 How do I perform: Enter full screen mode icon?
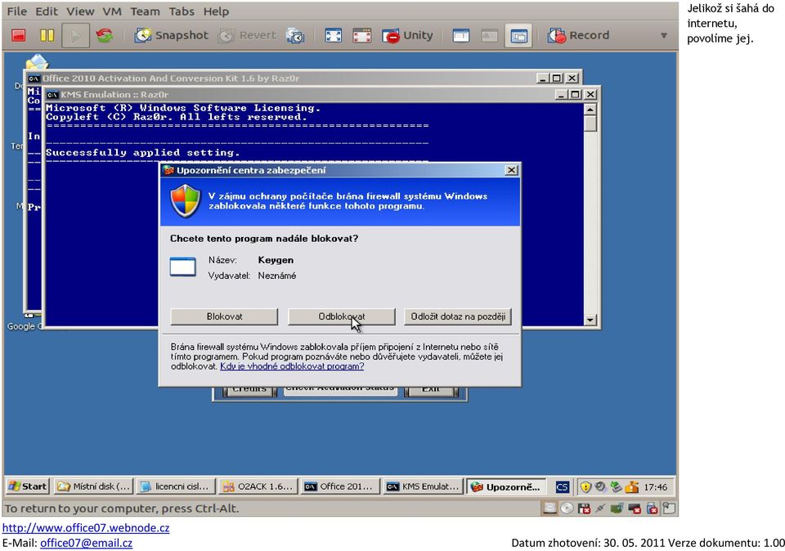pos(333,35)
